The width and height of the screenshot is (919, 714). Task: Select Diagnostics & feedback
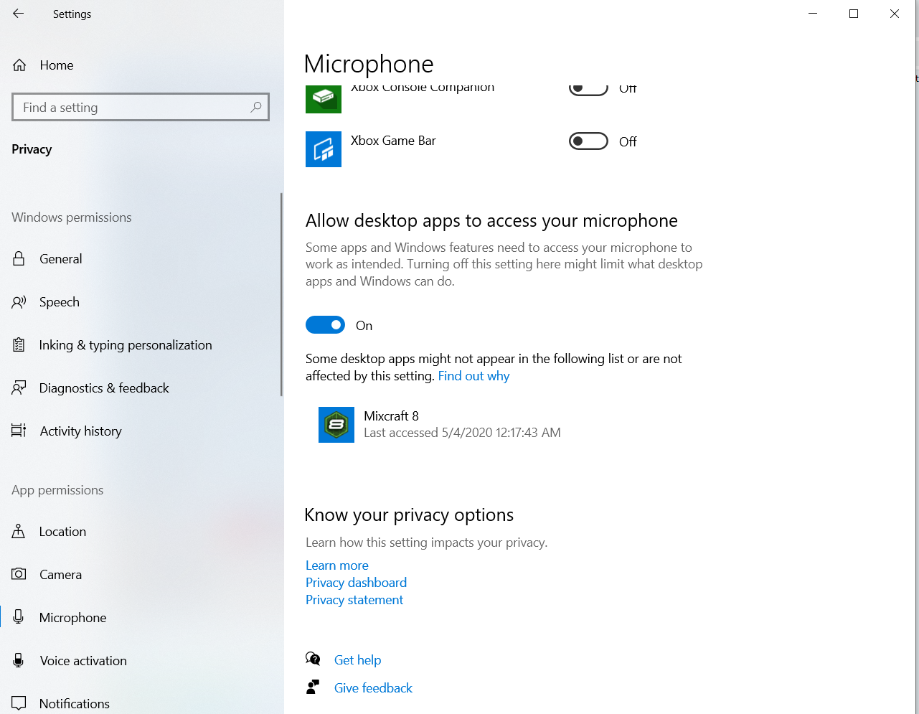(x=104, y=388)
